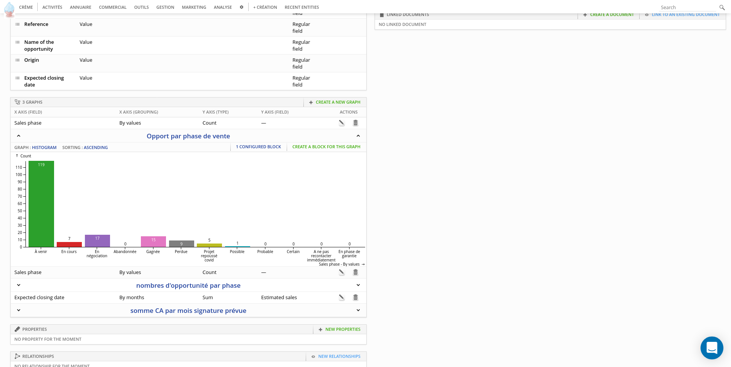The width and height of the screenshot is (731, 367).
Task: Open the Intercom chat bubble
Action: (712, 348)
